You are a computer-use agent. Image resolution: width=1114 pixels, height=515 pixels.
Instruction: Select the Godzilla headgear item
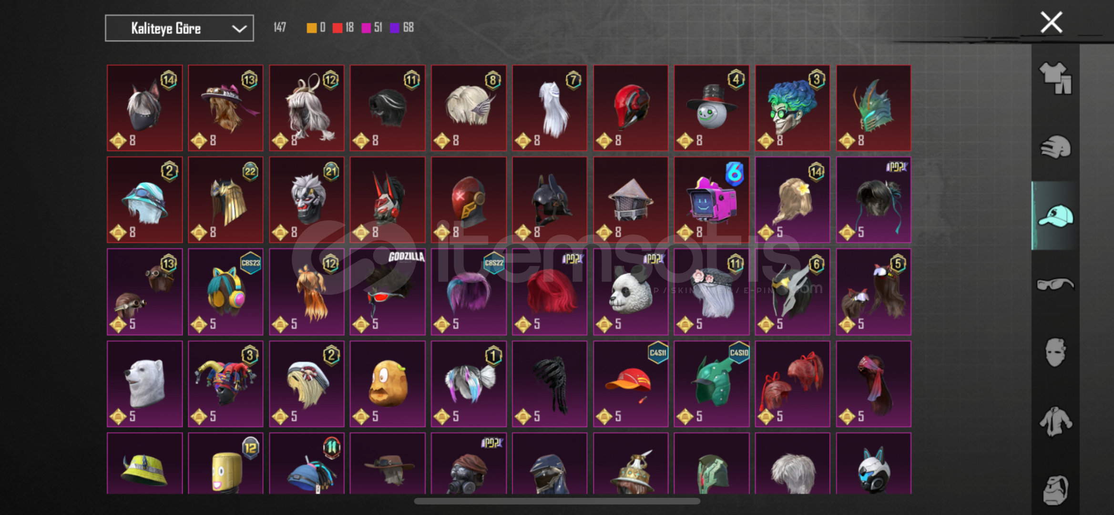388,291
